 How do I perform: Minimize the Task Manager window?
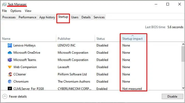156,4
